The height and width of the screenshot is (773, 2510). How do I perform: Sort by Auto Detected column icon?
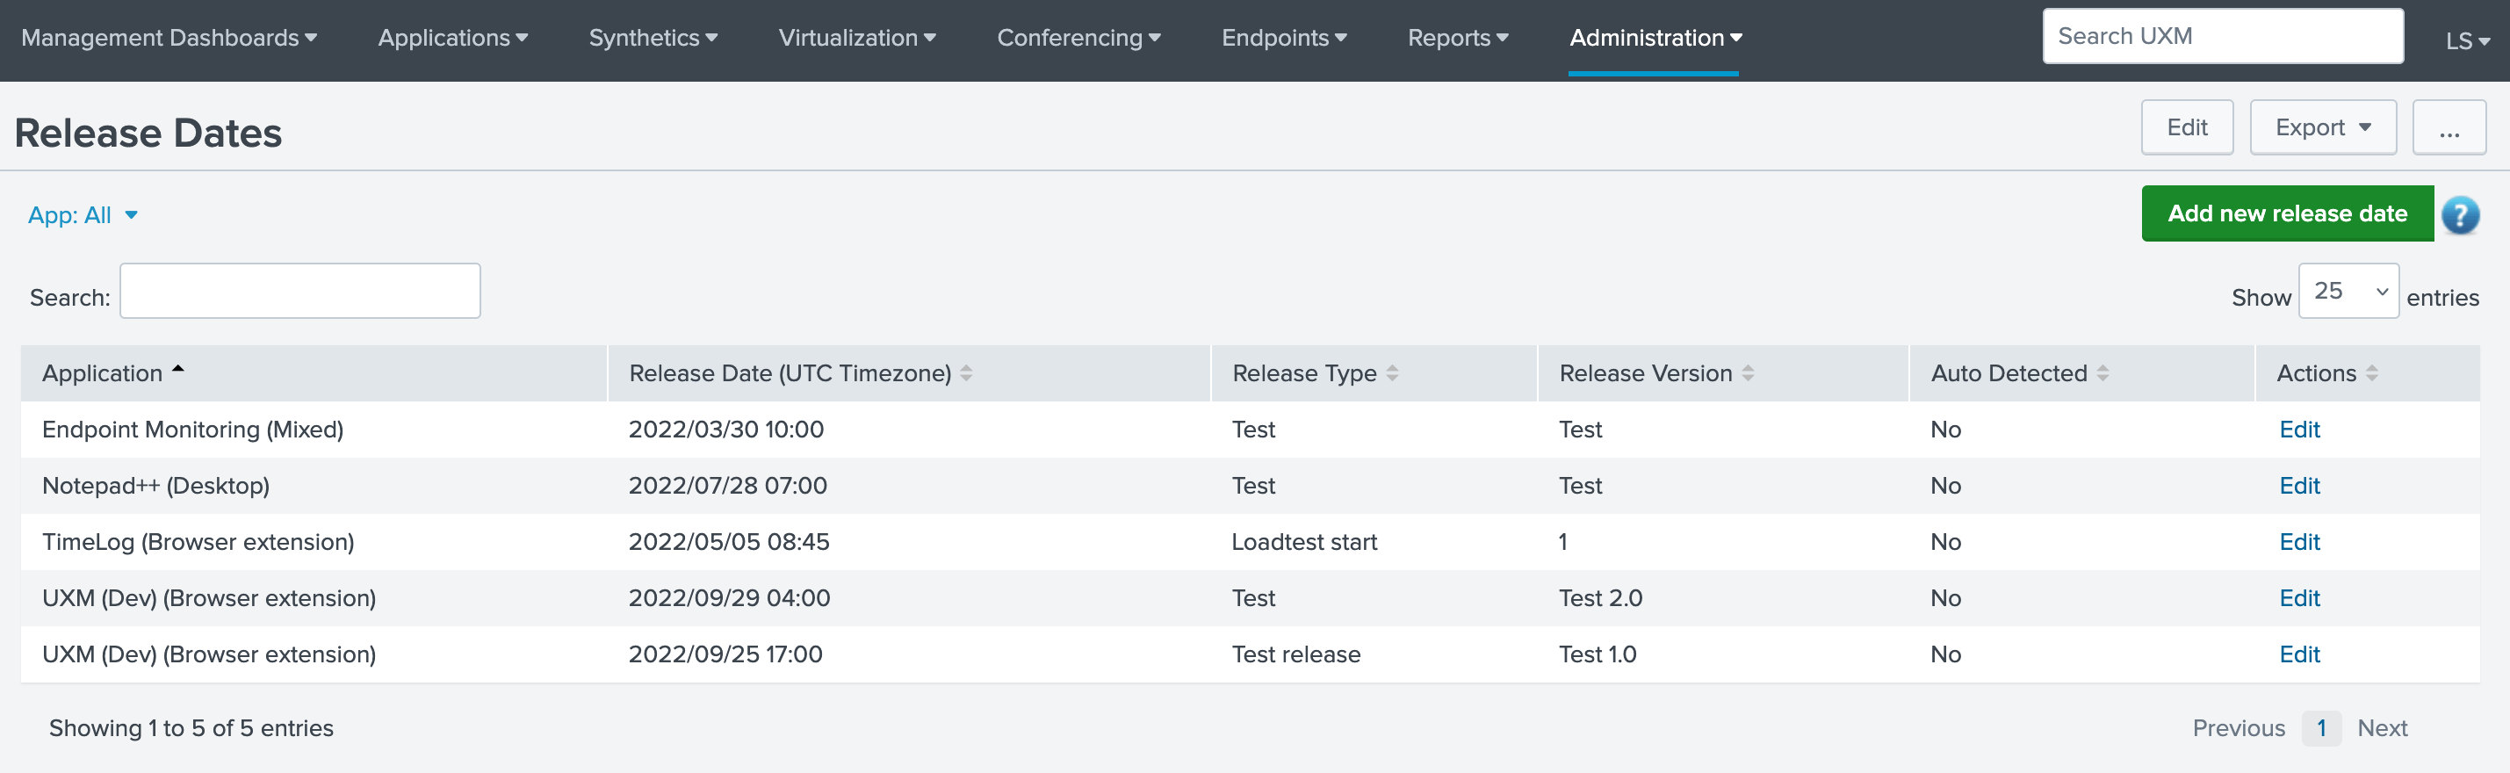(x=2102, y=373)
